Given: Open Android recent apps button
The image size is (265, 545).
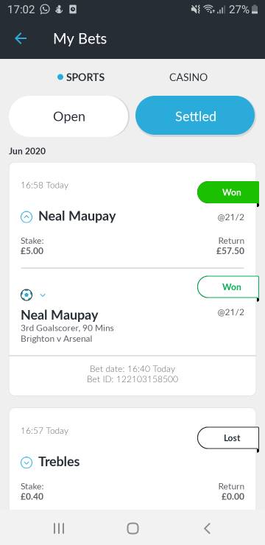Looking at the screenshot, I should tap(59, 528).
